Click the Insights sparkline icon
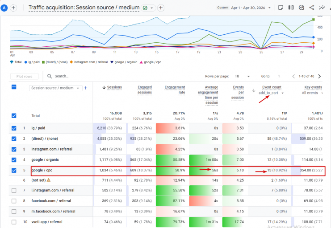This screenshot has width=331, height=228. click(x=322, y=8)
